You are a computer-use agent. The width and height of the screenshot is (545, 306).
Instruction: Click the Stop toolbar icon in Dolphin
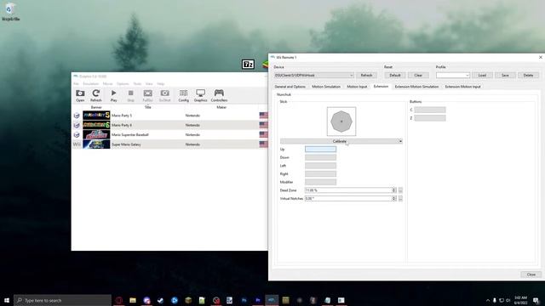click(130, 95)
